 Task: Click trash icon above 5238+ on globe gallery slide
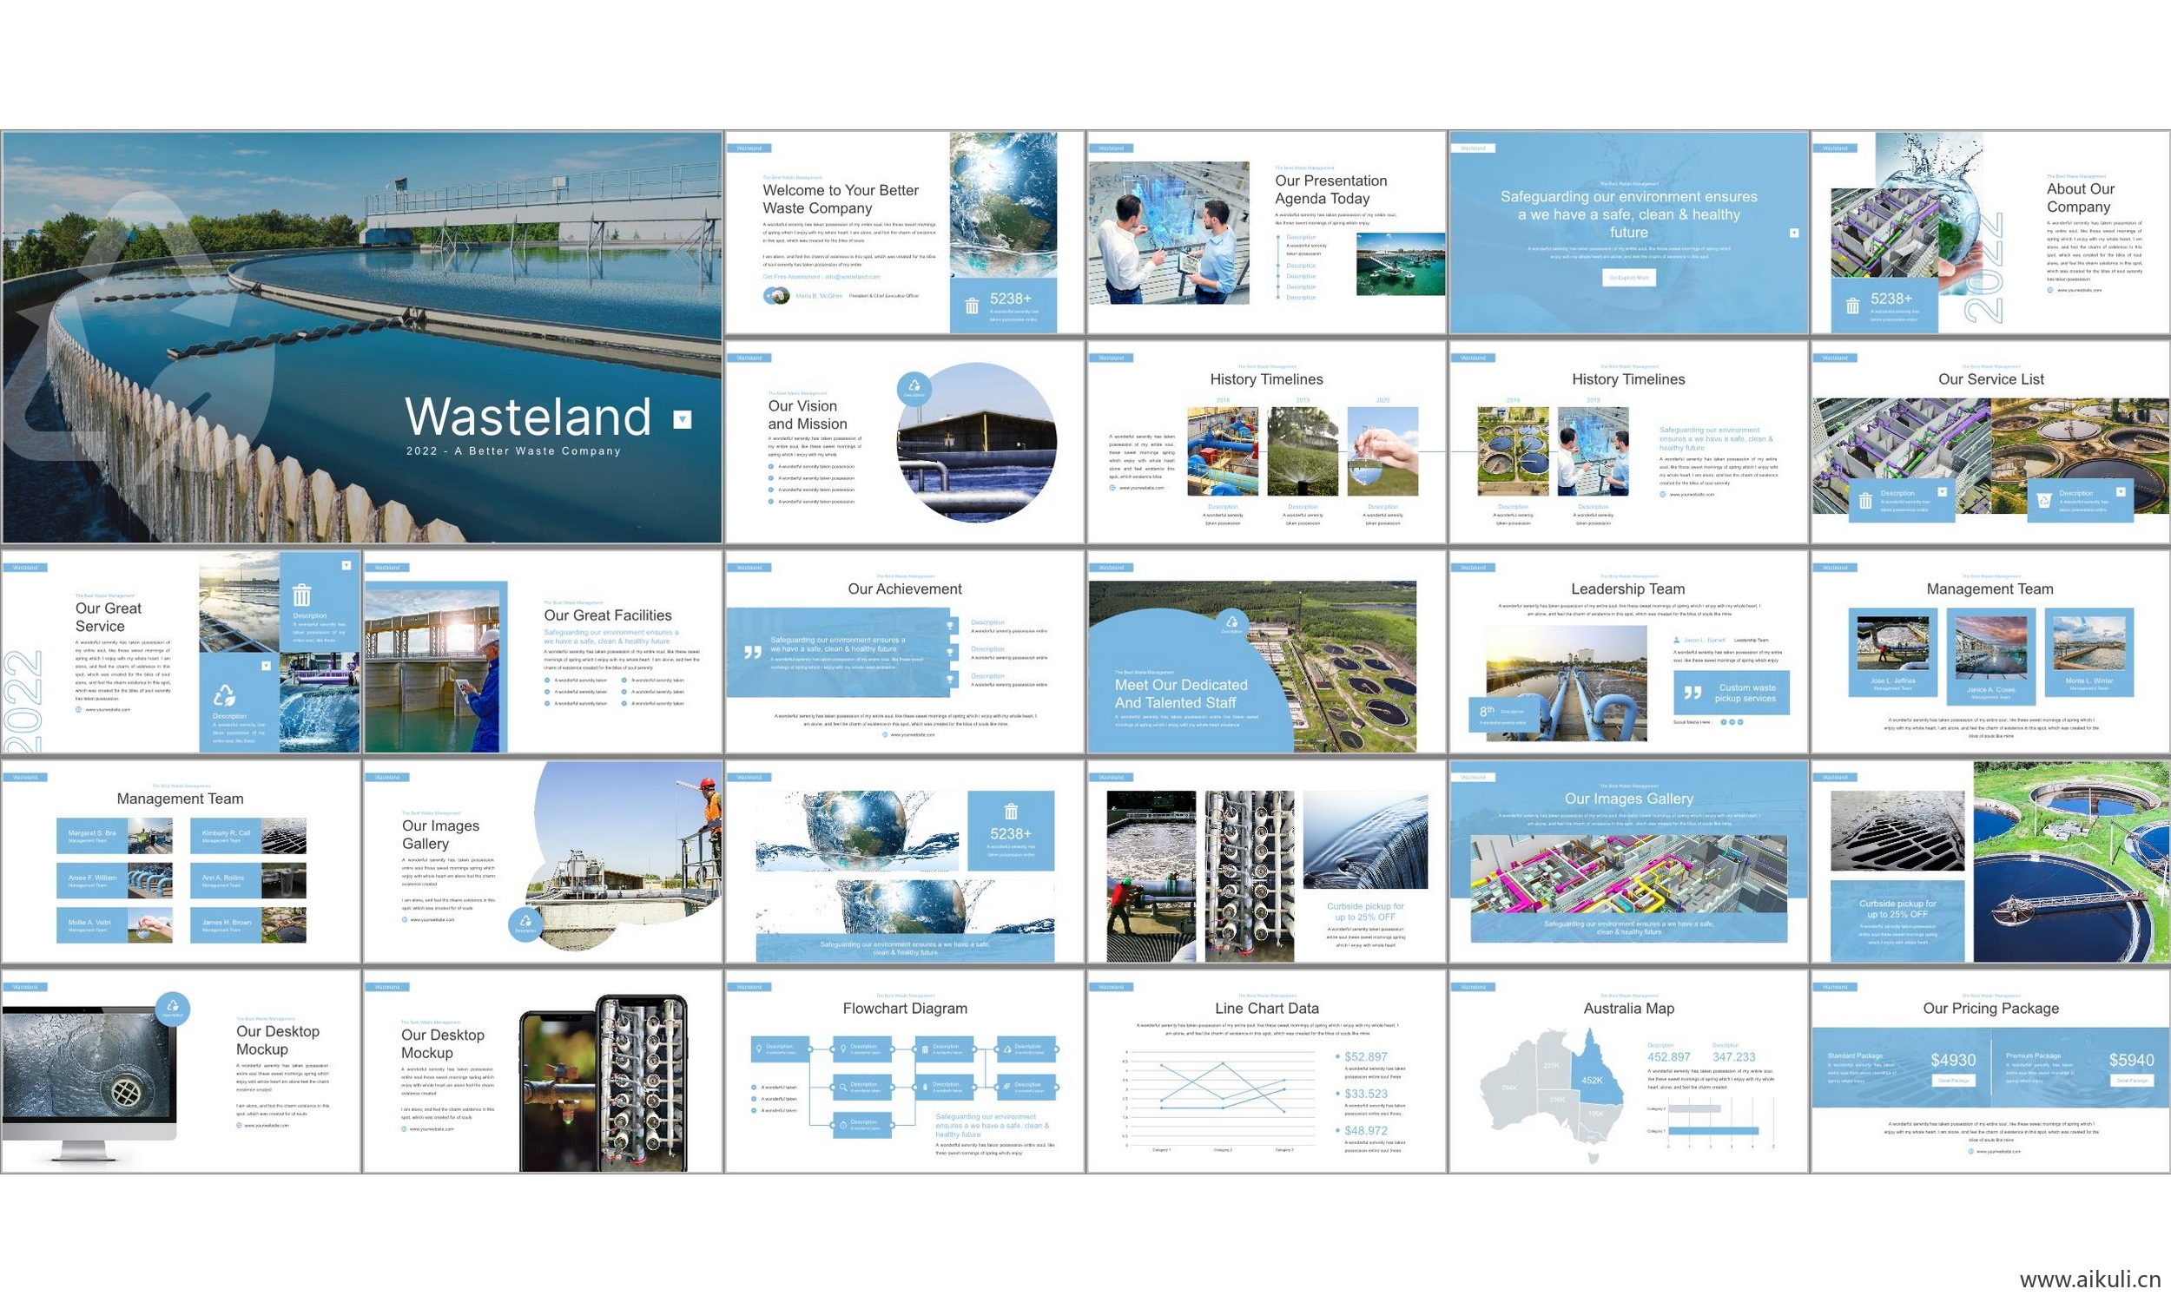tap(1011, 811)
